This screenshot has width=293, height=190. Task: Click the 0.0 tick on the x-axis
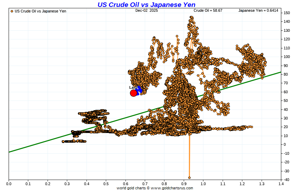click(9, 184)
